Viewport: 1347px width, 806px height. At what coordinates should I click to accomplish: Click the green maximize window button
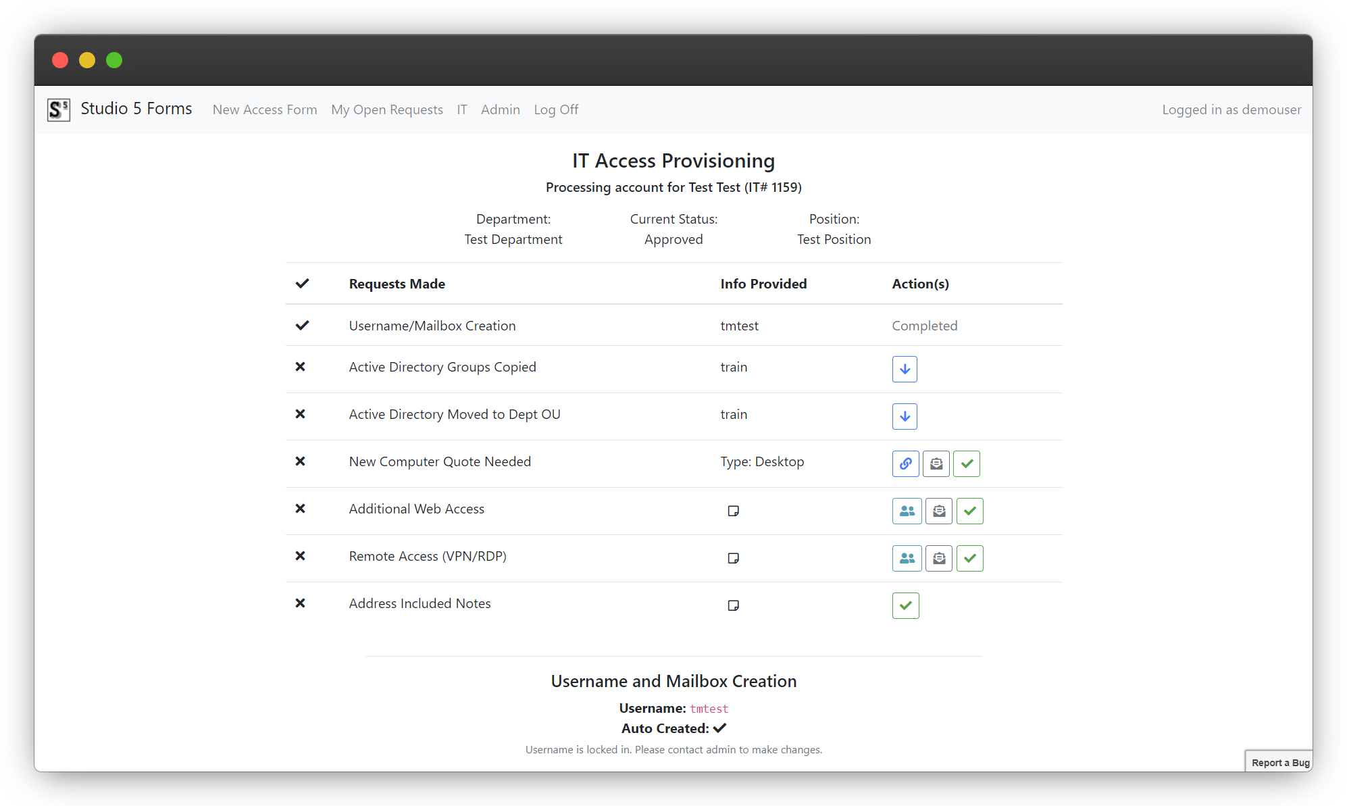114,60
